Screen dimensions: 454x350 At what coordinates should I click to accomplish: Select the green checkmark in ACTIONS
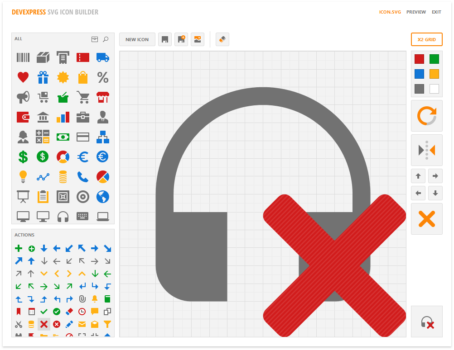pyautogui.click(x=43, y=312)
